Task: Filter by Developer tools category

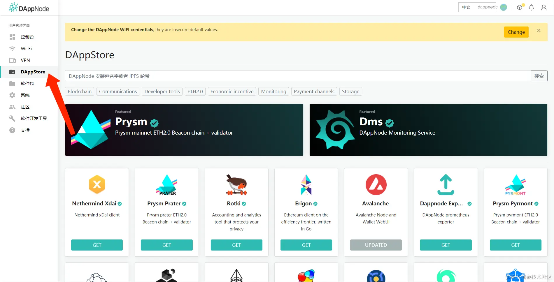Action: (x=162, y=91)
